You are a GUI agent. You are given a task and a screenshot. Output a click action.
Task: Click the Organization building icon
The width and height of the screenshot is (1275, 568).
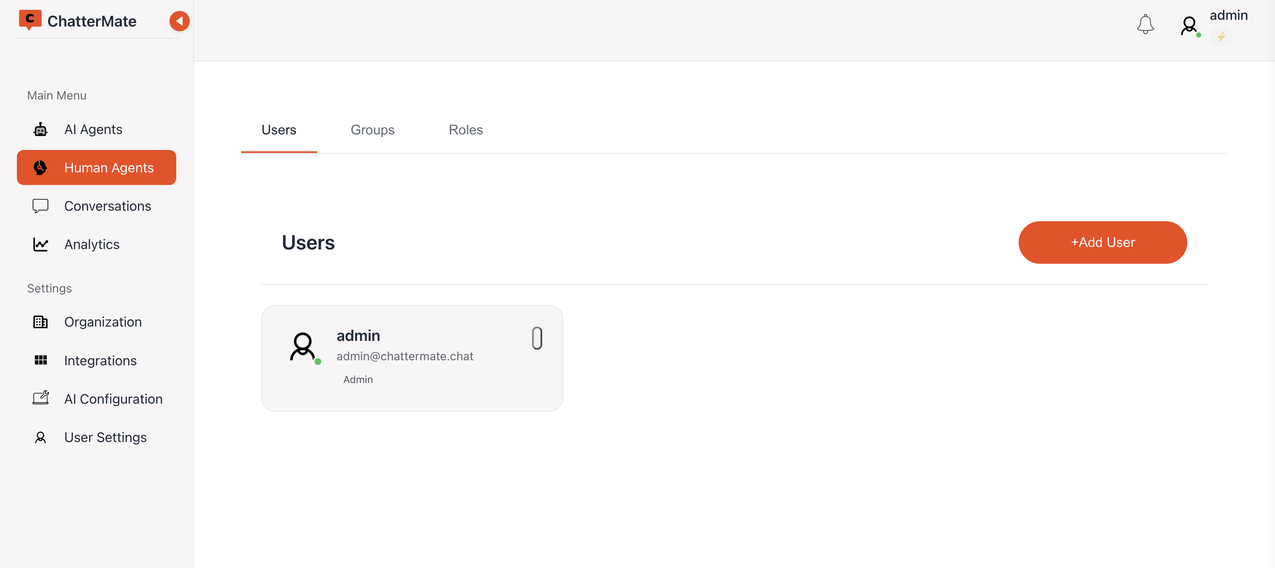point(40,322)
